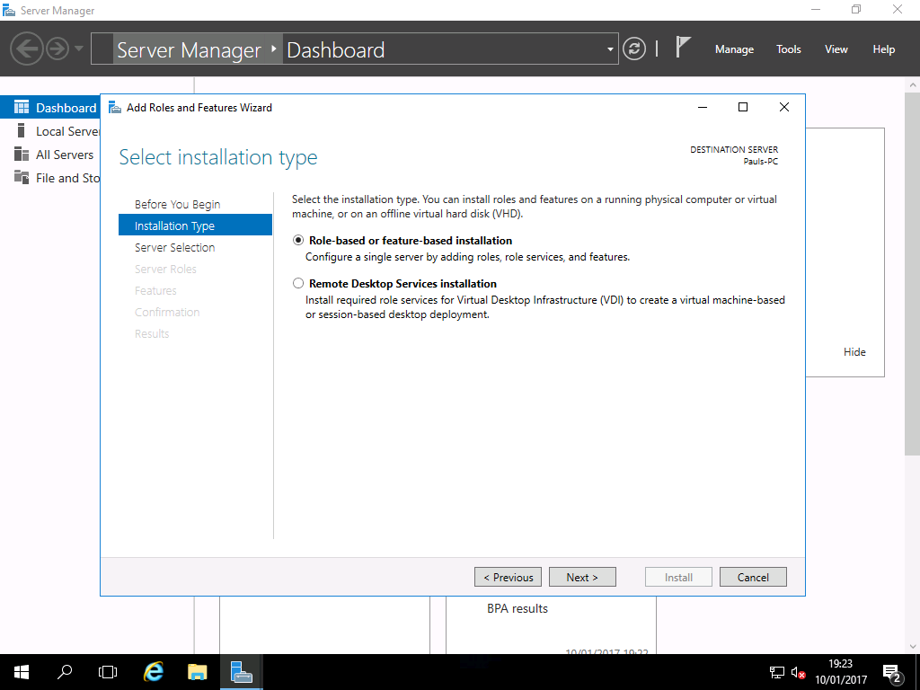Image resolution: width=920 pixels, height=690 pixels.
Task: Select Dashboard in the left navigation pane
Action: pyautogui.click(x=50, y=108)
